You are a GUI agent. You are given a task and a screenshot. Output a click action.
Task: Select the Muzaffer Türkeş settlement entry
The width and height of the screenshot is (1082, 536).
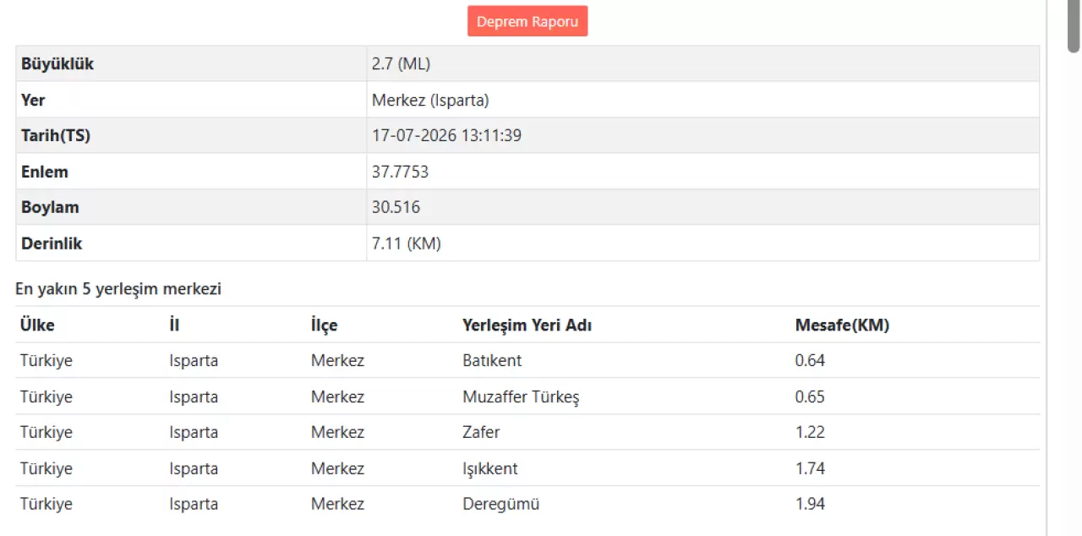pos(521,397)
